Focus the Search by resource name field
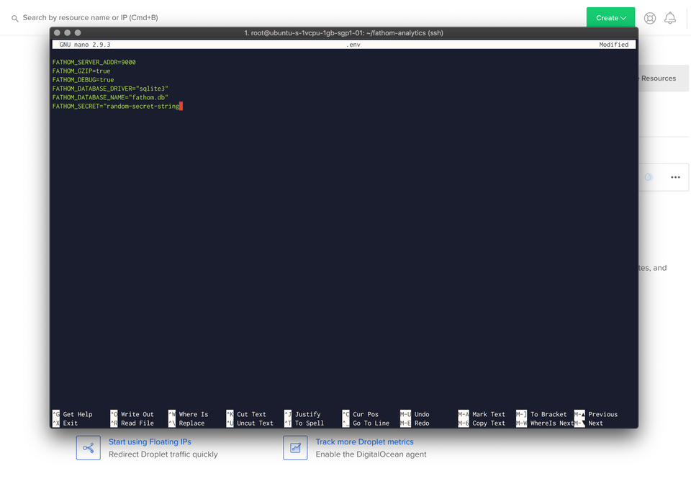691x489 pixels. click(91, 17)
